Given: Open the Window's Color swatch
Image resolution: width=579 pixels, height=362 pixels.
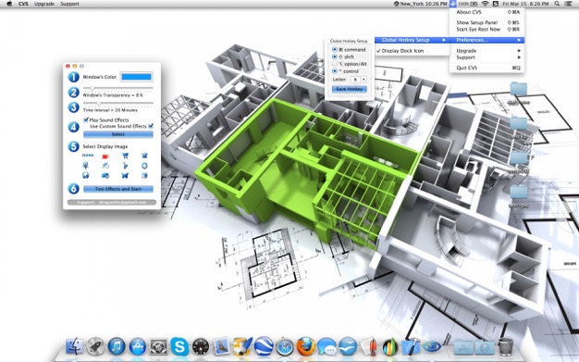Looking at the screenshot, I should (136, 77).
